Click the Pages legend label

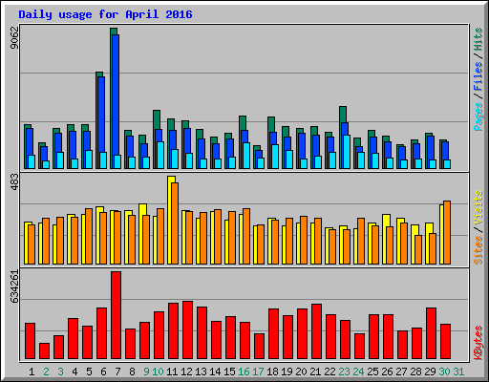pyautogui.click(x=478, y=117)
